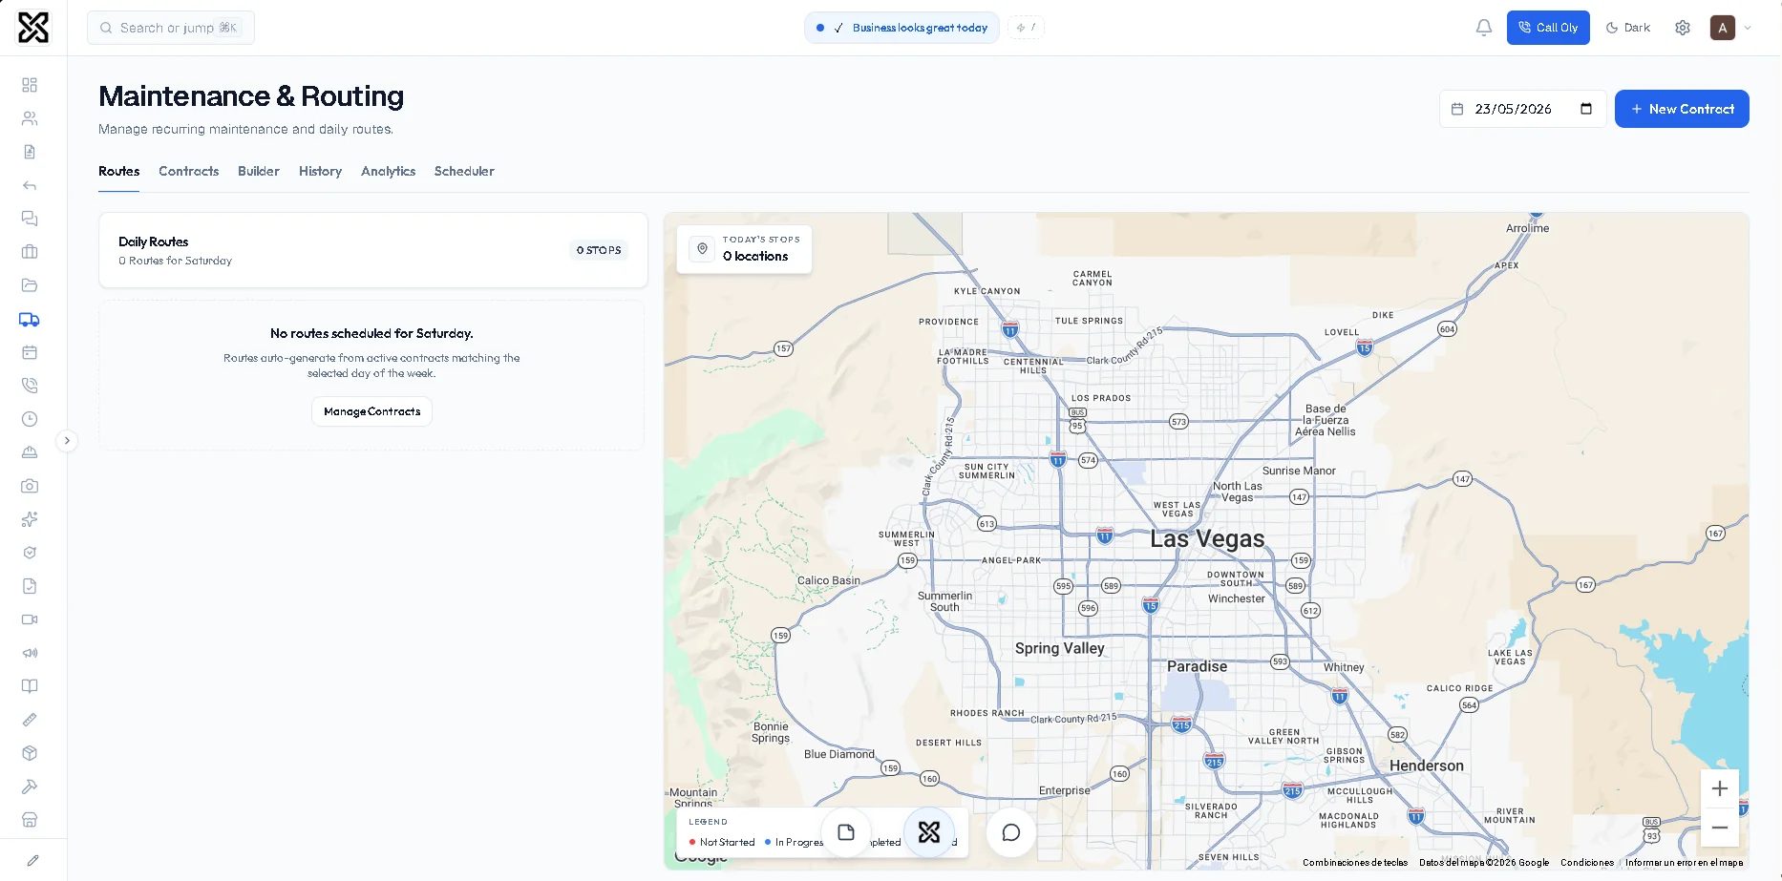Open the hard hat icon in sidebar
The image size is (1782, 881).
[x=30, y=452]
